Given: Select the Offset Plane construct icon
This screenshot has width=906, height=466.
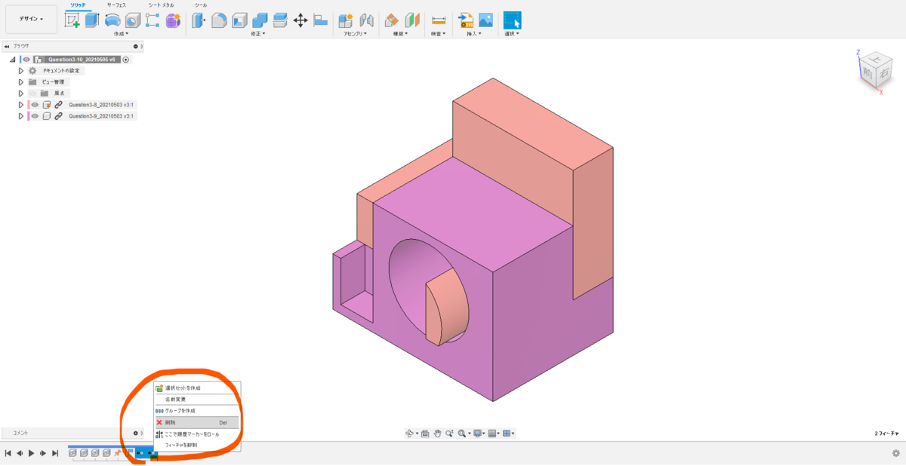Looking at the screenshot, I should coord(391,20).
